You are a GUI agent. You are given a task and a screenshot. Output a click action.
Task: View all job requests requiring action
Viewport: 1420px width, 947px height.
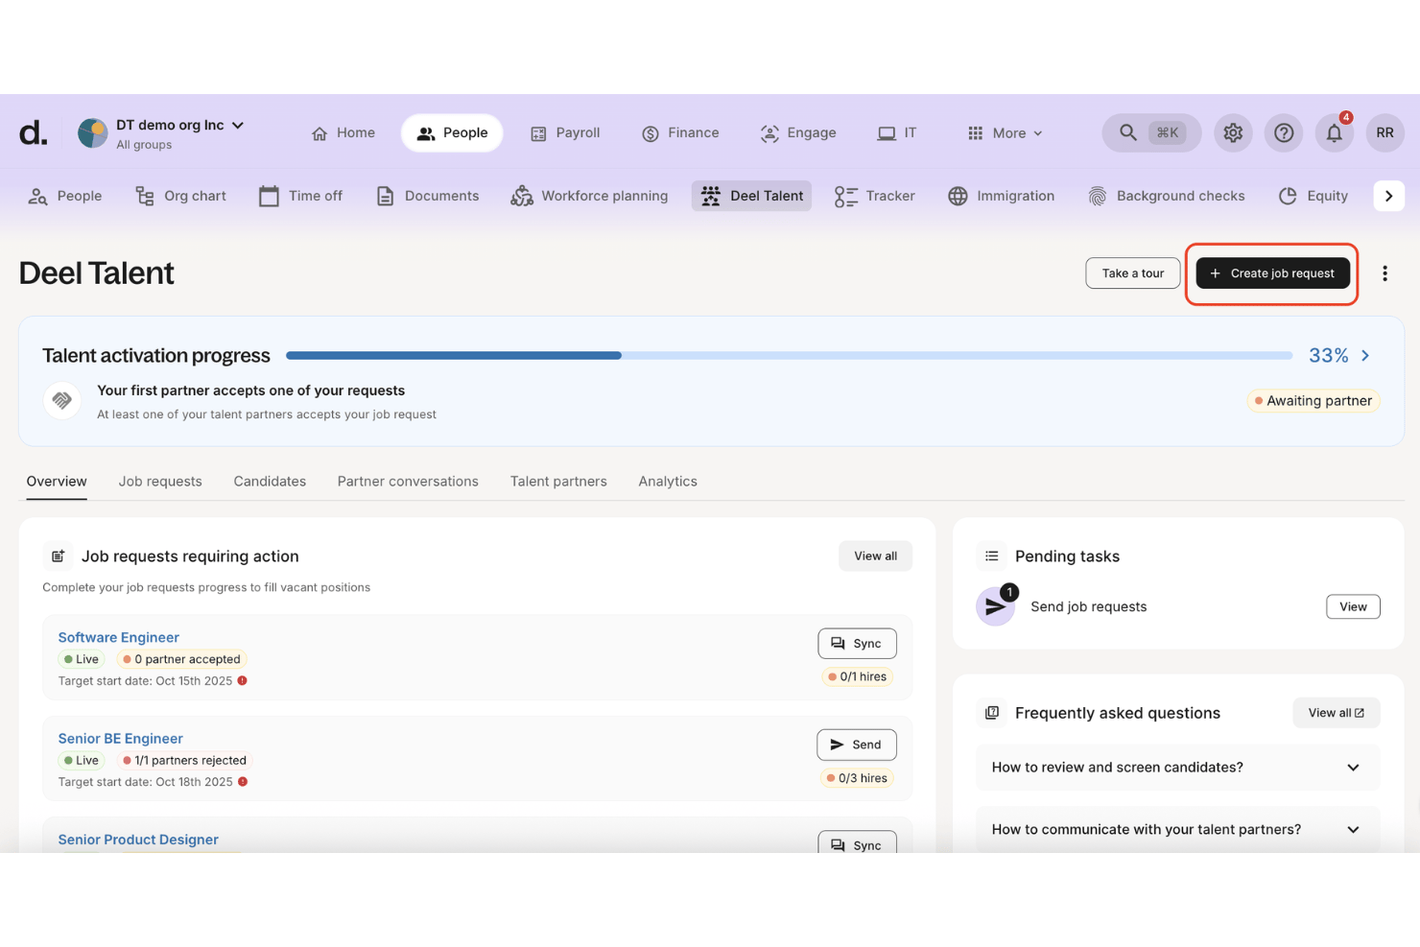pyautogui.click(x=875, y=556)
